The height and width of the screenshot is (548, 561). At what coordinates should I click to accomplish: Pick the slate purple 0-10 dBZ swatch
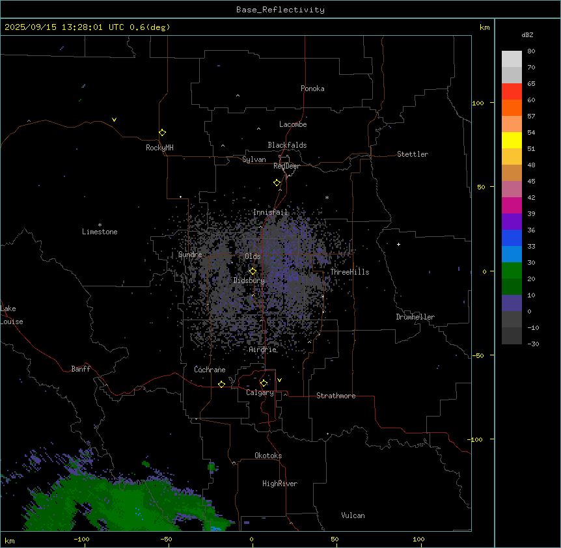[x=512, y=303]
